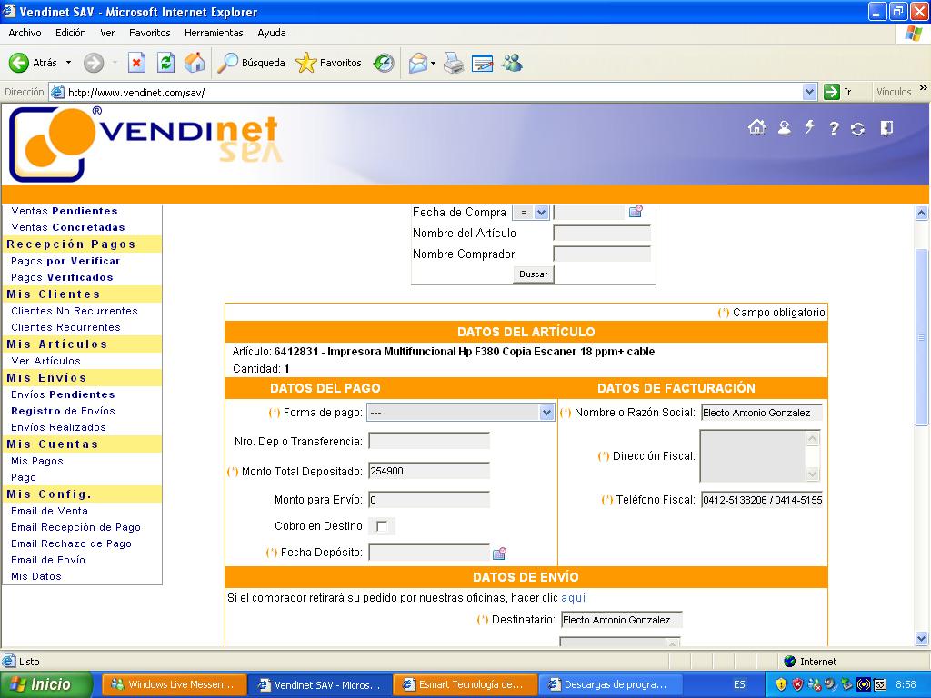Click the ES language indicator
931x698 pixels.
click(x=739, y=684)
